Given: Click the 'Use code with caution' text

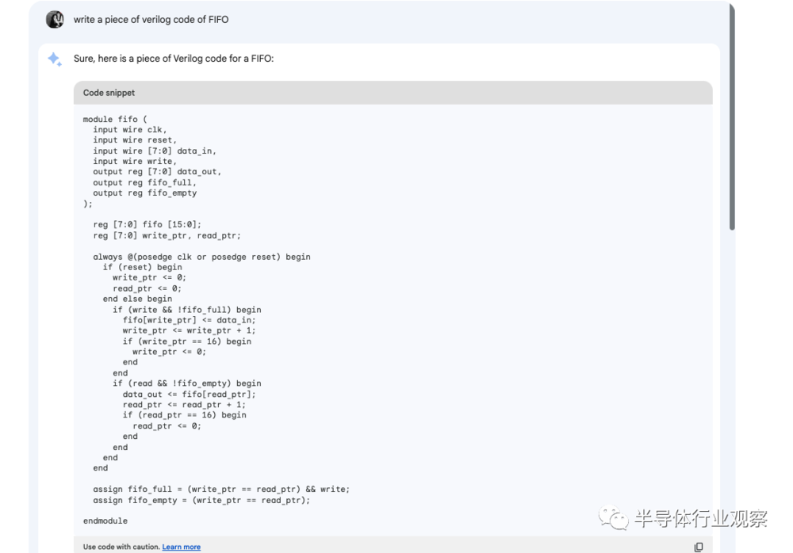Looking at the screenshot, I should pyautogui.click(x=121, y=547).
